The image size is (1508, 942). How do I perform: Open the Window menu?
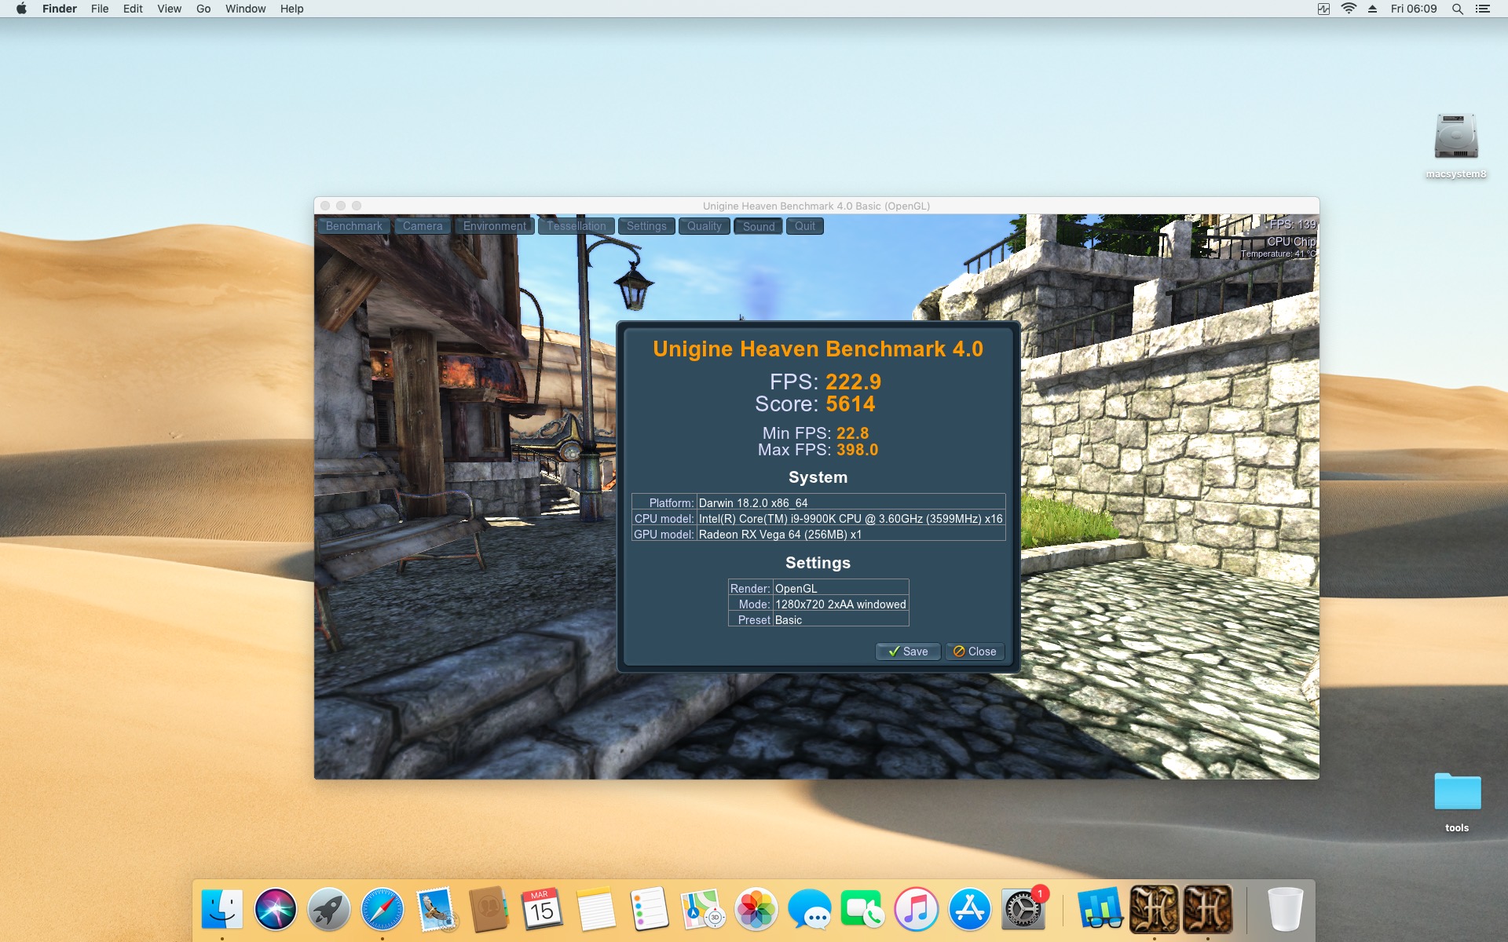coord(245,9)
